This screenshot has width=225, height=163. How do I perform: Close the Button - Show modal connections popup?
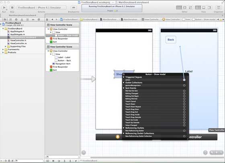click(x=124, y=74)
